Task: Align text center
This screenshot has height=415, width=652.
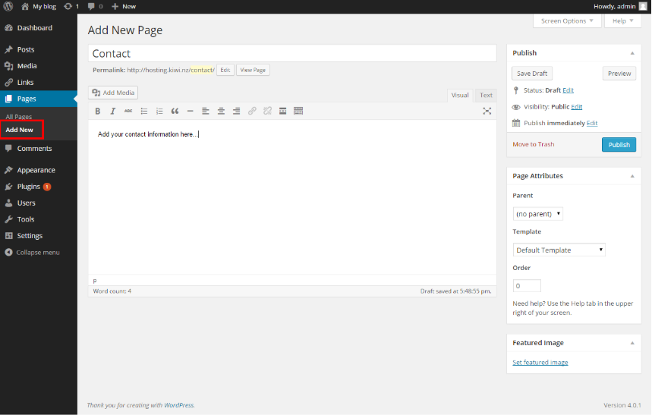Action: pos(221,111)
